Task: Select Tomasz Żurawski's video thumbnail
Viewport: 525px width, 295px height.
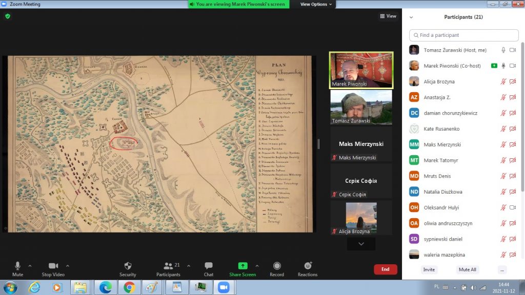Action: coord(361,107)
